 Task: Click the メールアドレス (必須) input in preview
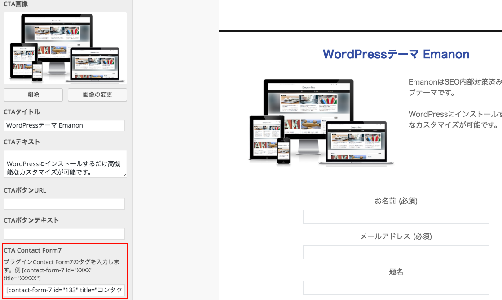[396, 253]
